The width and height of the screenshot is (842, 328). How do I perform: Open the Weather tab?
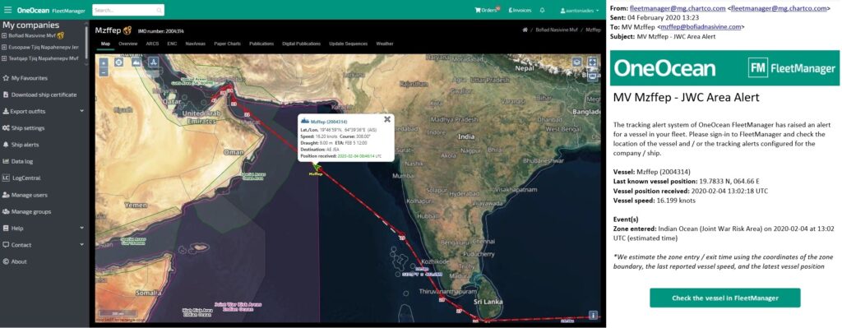click(x=385, y=44)
